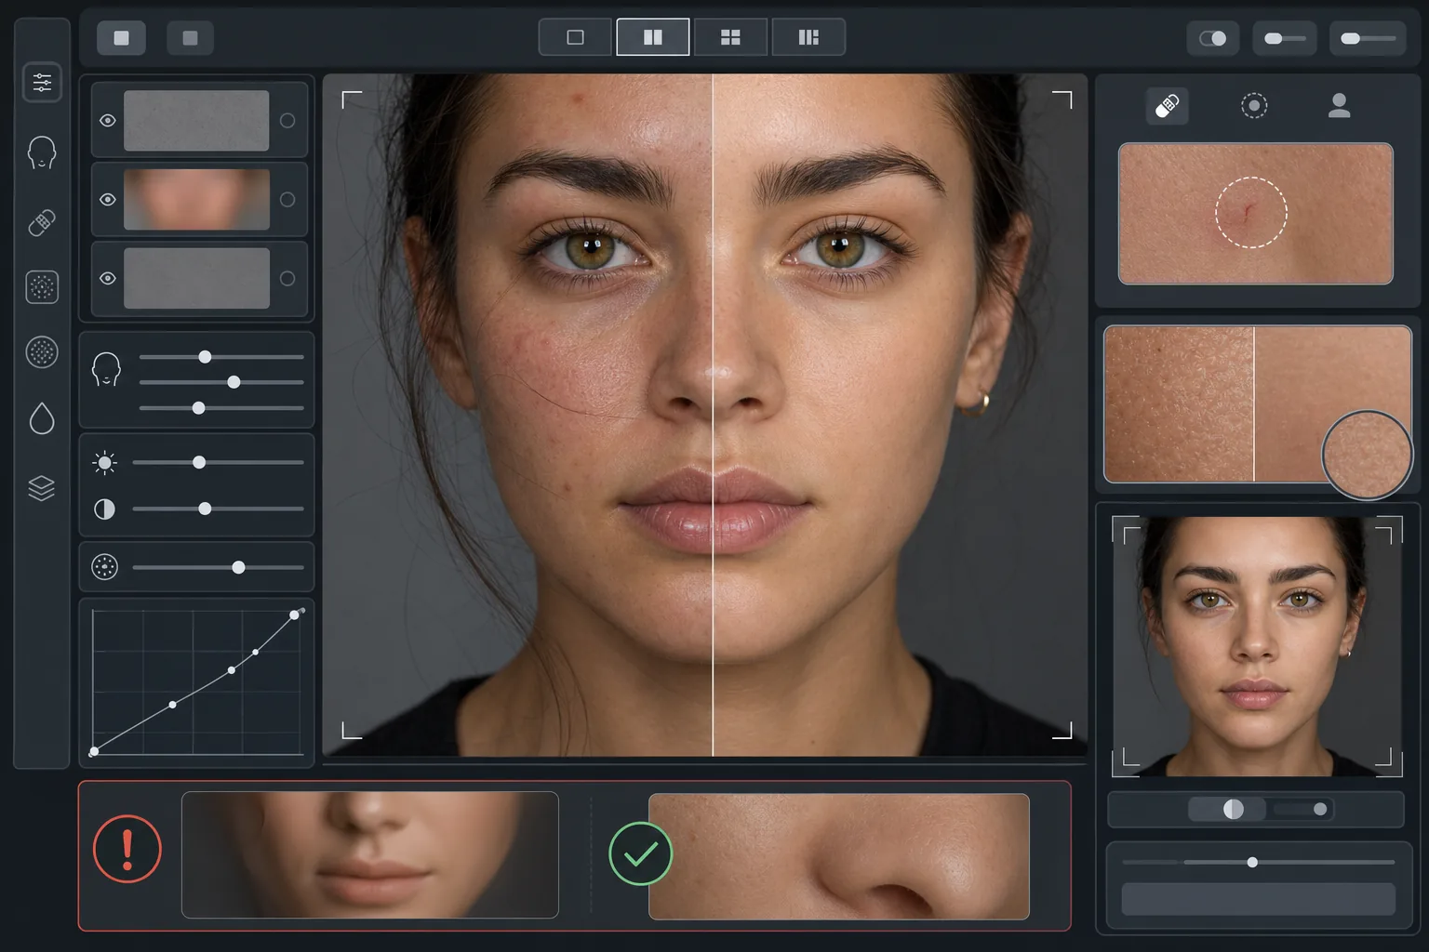
Task: Click the dashed circle blemish selection
Action: (1251, 212)
